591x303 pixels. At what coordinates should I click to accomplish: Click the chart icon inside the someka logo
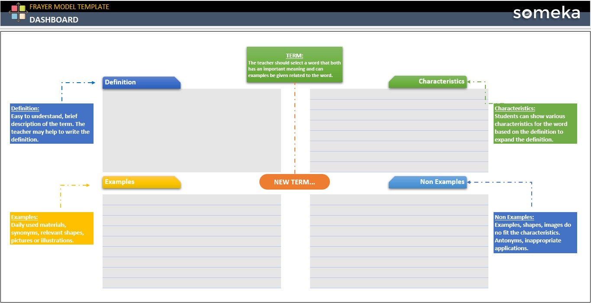[527, 14]
